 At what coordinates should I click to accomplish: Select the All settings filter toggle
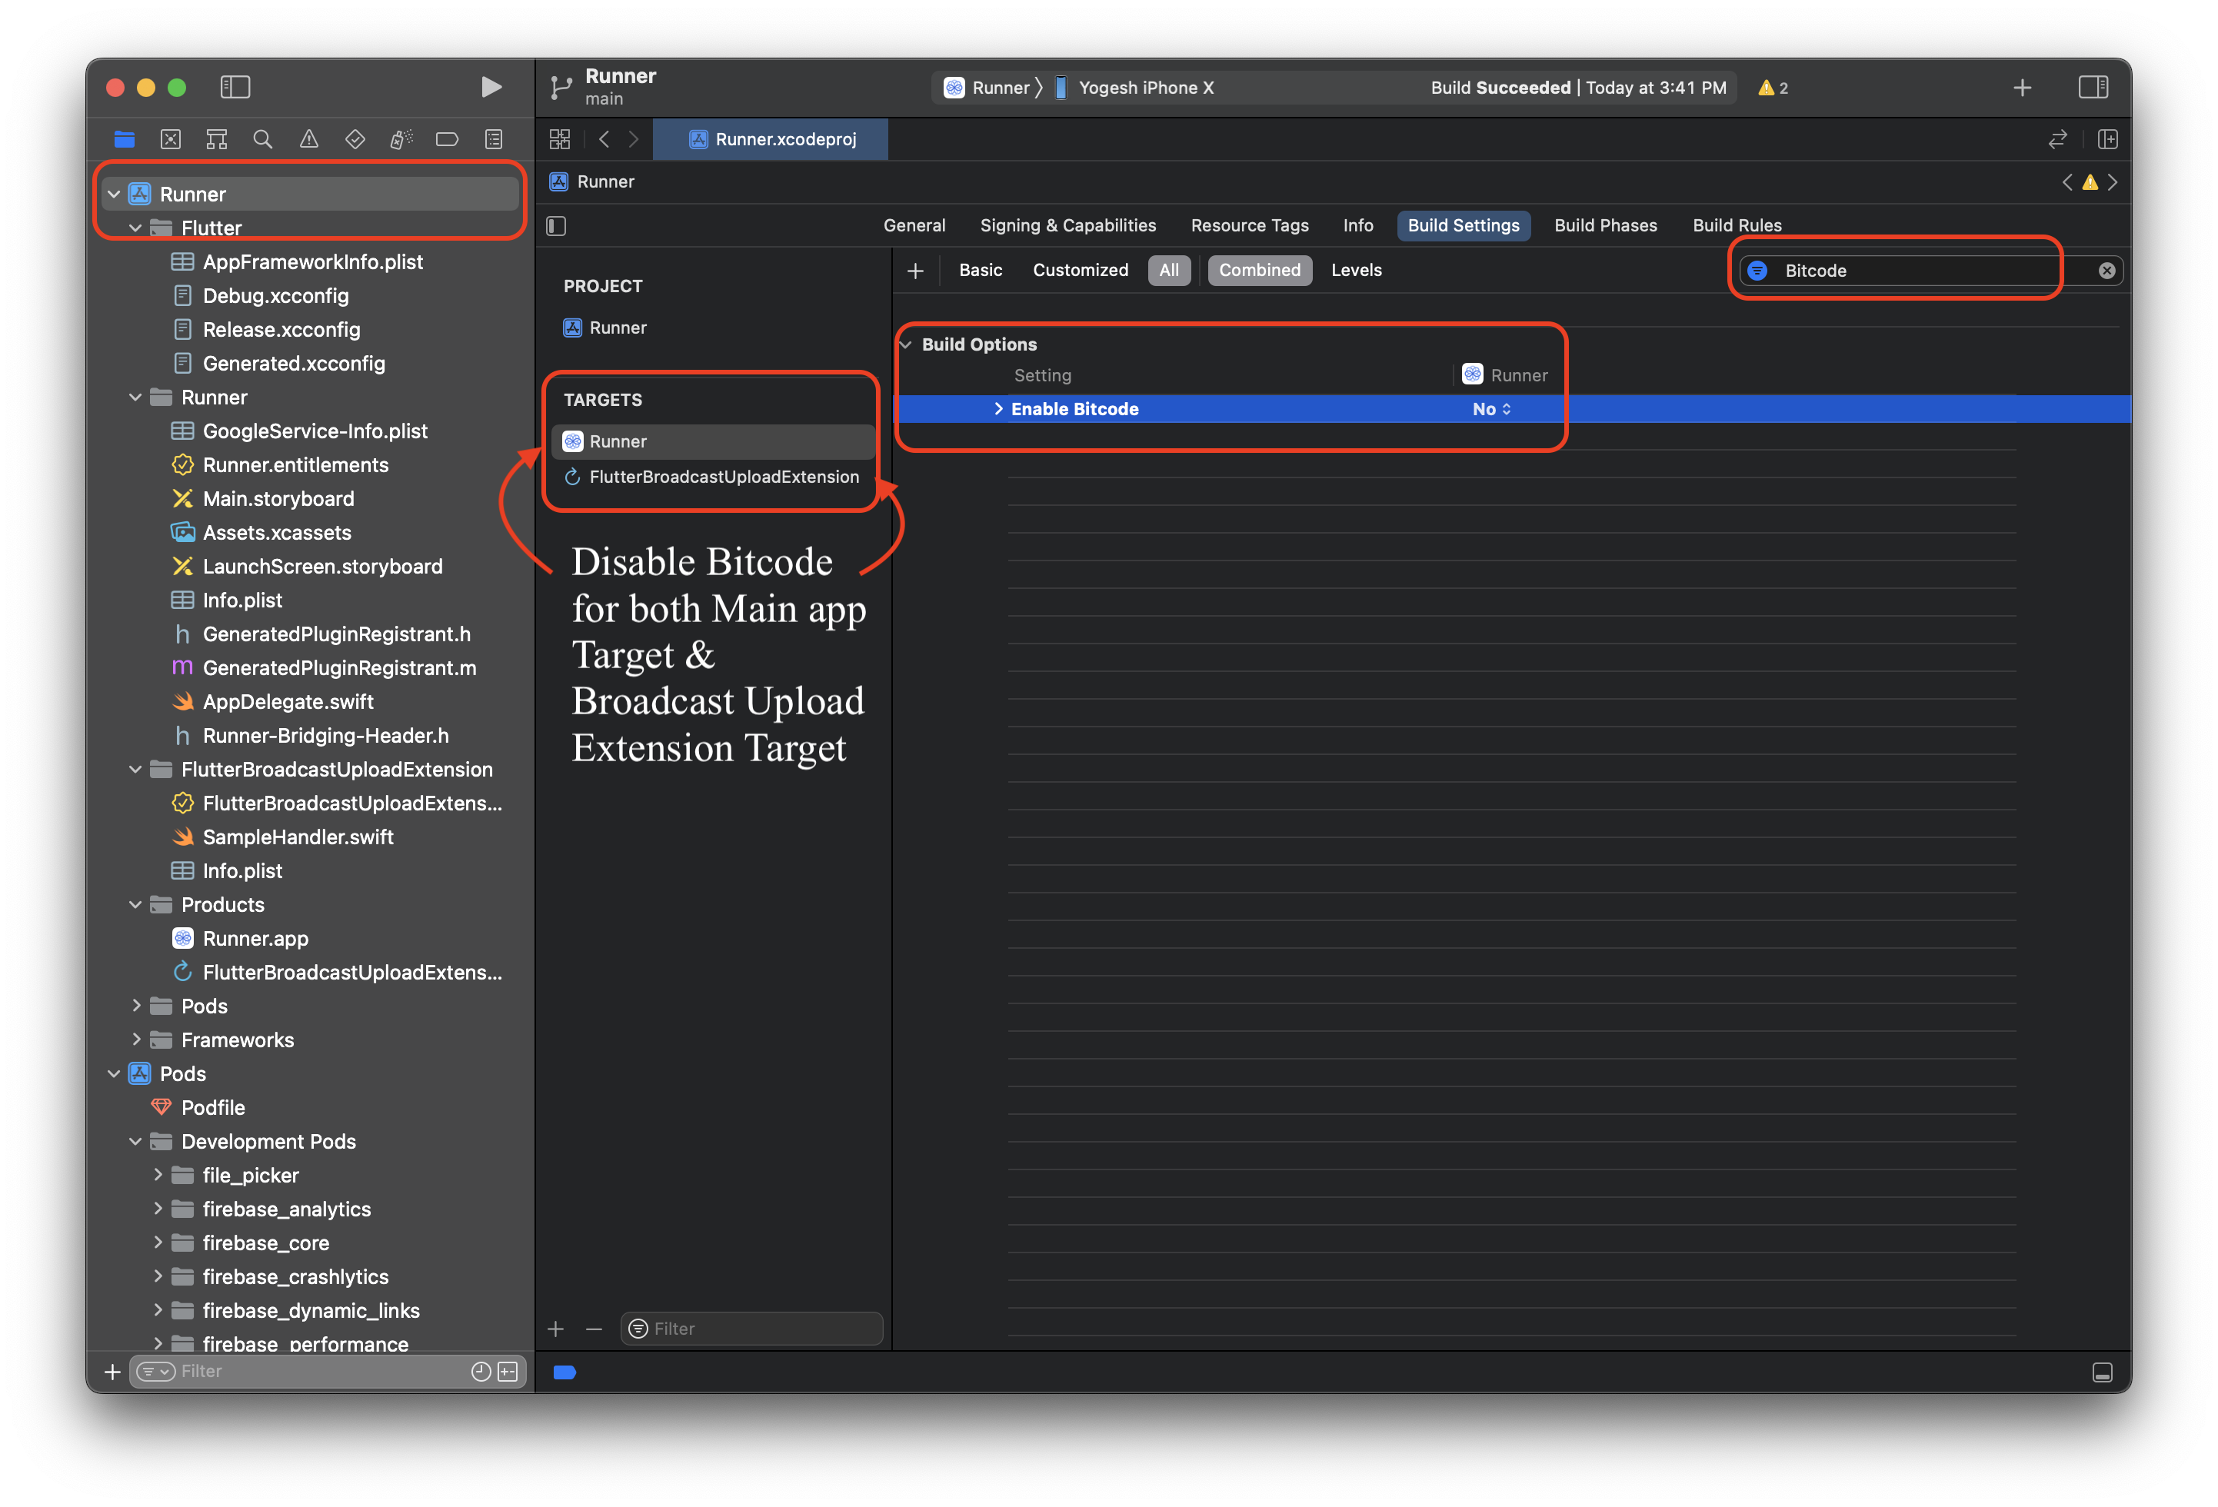coord(1169,270)
